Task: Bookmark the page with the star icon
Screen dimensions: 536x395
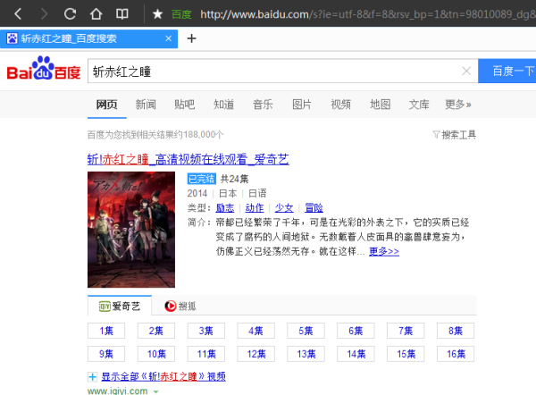Action: [x=157, y=14]
